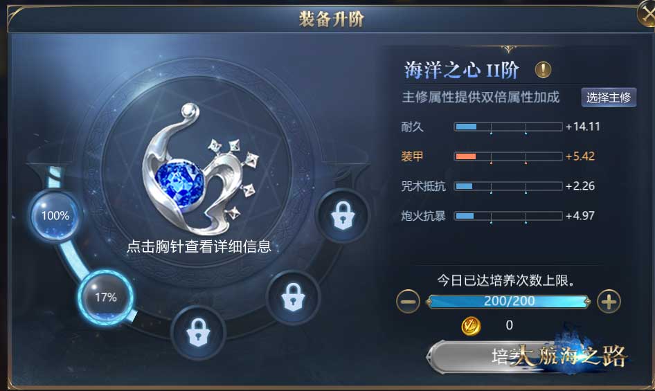The width and height of the screenshot is (655, 391).
Task: Select the 耐久 attribute bar
Action: point(508,127)
